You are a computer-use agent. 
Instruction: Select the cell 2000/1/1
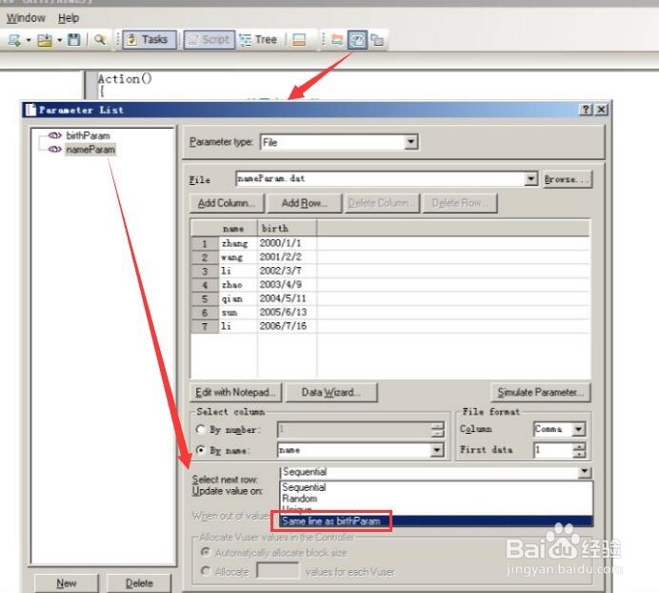pos(287,243)
